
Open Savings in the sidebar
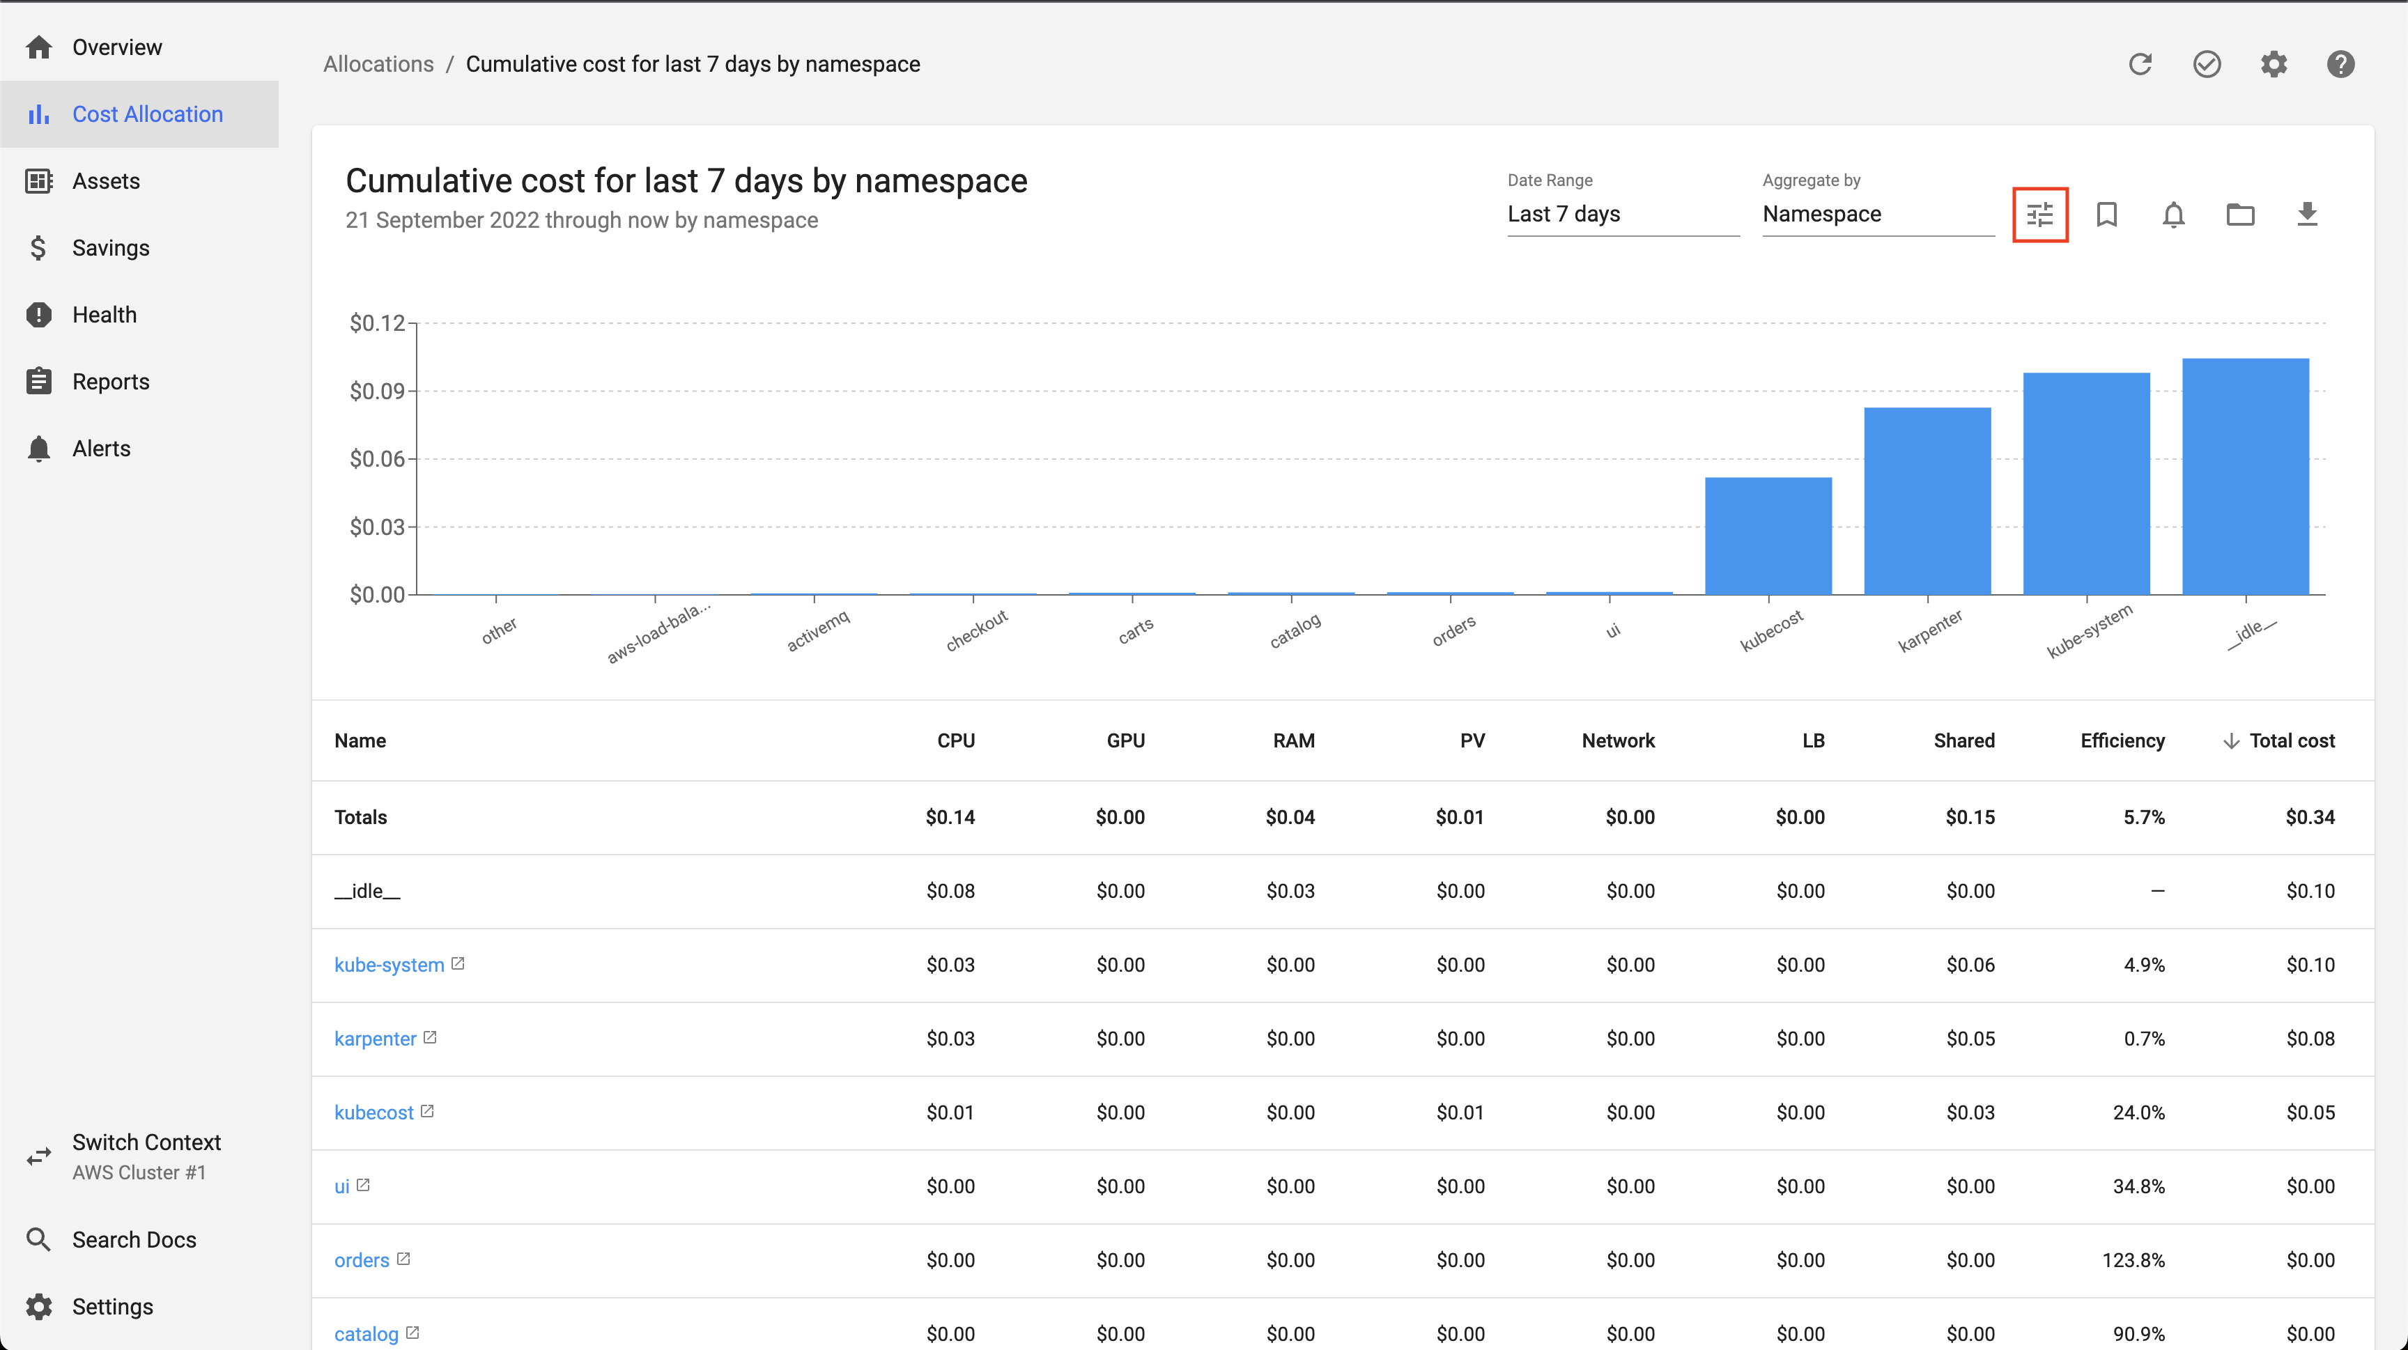pyautogui.click(x=110, y=247)
